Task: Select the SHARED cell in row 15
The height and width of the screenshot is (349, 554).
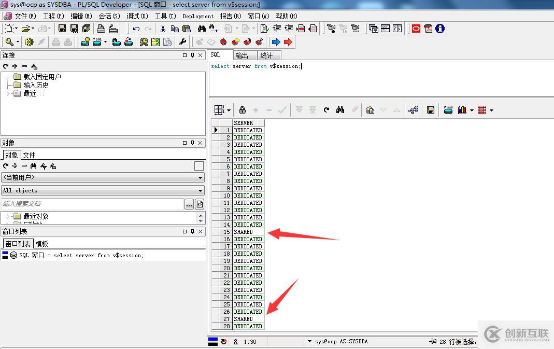Action: click(x=248, y=232)
